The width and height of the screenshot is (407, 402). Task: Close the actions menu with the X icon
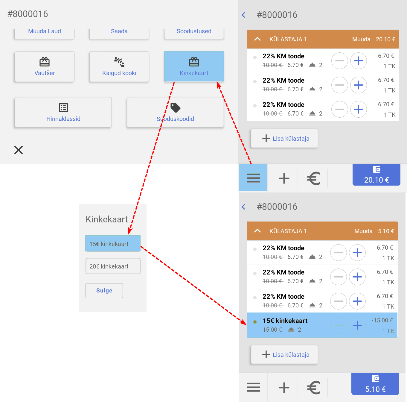tap(19, 150)
